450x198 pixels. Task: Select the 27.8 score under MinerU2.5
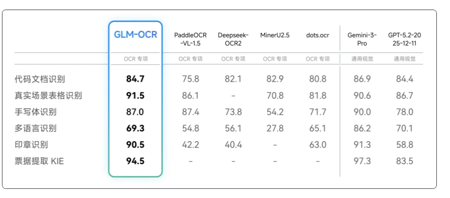pos(275,129)
